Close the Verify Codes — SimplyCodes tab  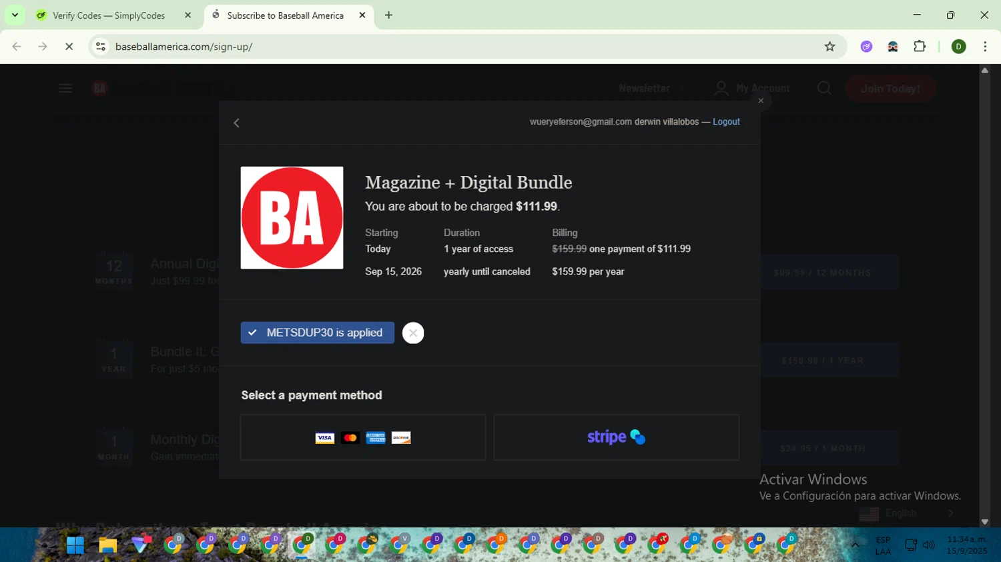tap(188, 15)
